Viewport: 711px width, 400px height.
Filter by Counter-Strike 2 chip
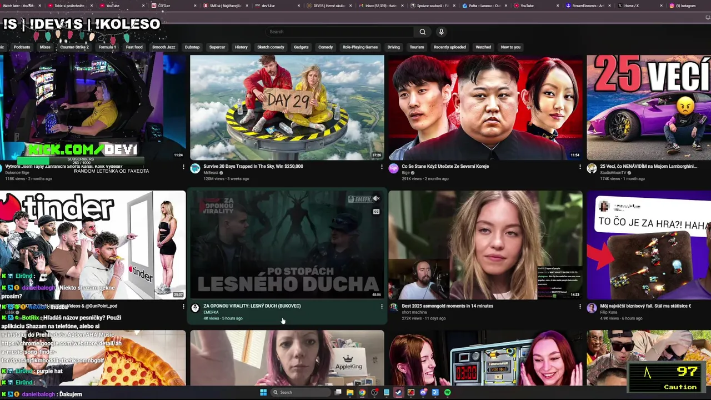pyautogui.click(x=74, y=47)
